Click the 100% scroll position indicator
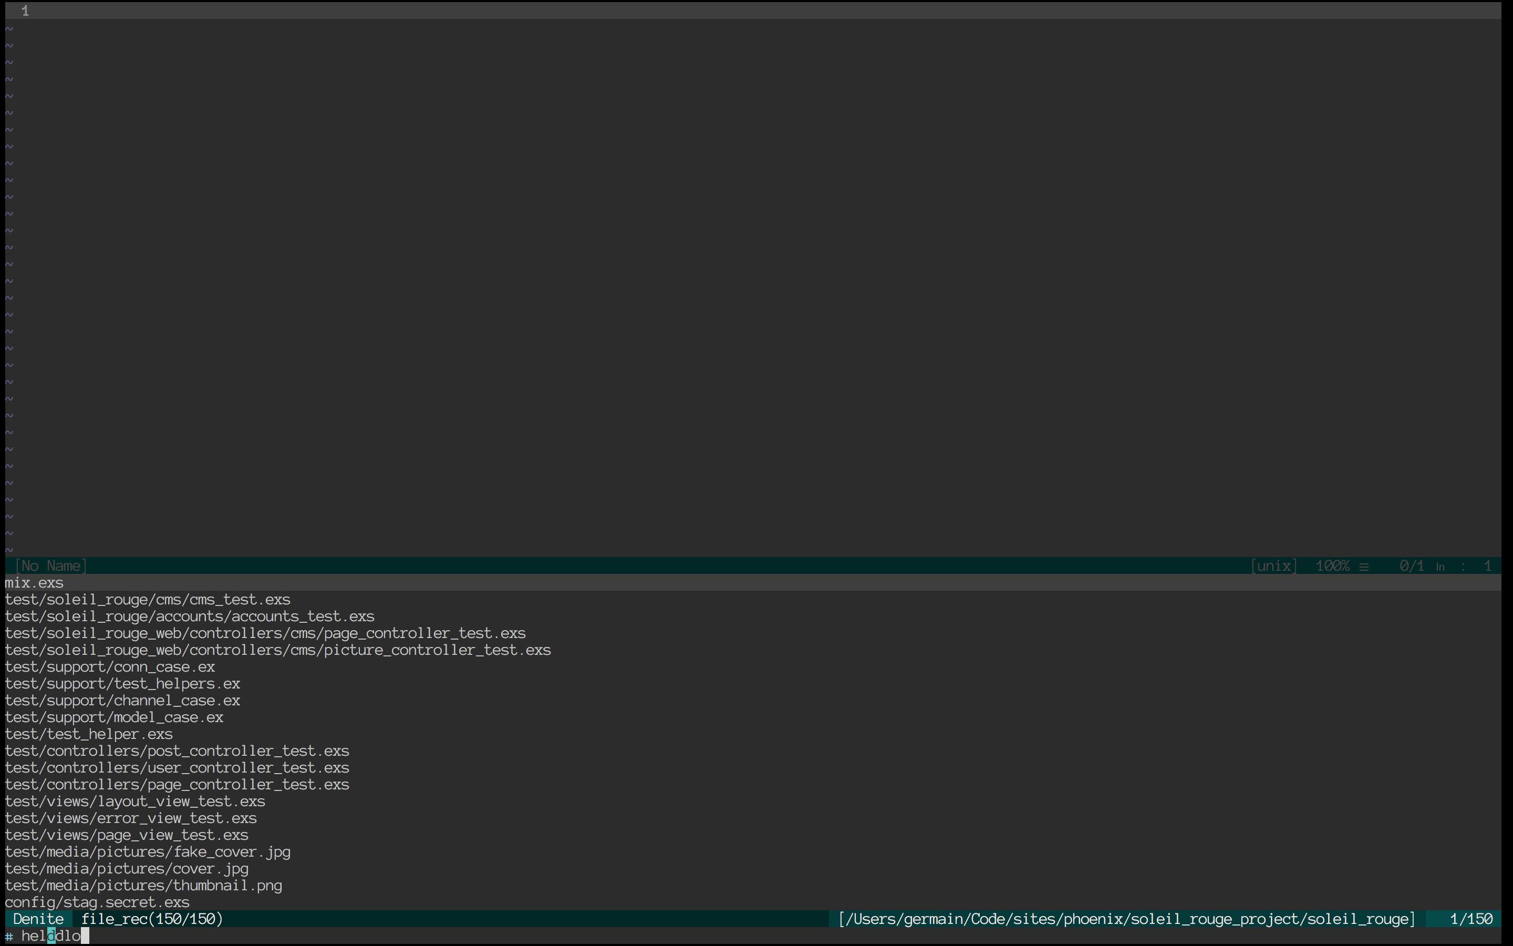This screenshot has width=1513, height=946. [x=1332, y=565]
